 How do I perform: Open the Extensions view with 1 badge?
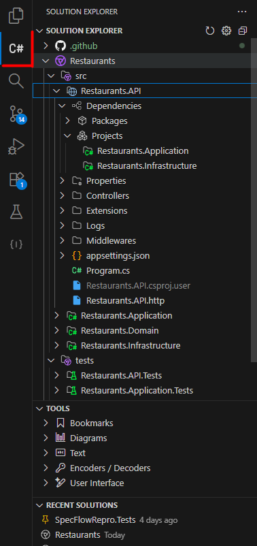pos(17,180)
